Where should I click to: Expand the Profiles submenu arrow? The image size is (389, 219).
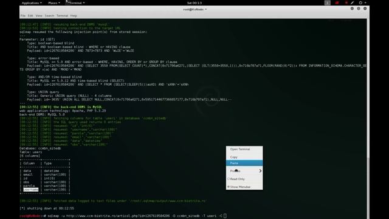tap(260, 171)
